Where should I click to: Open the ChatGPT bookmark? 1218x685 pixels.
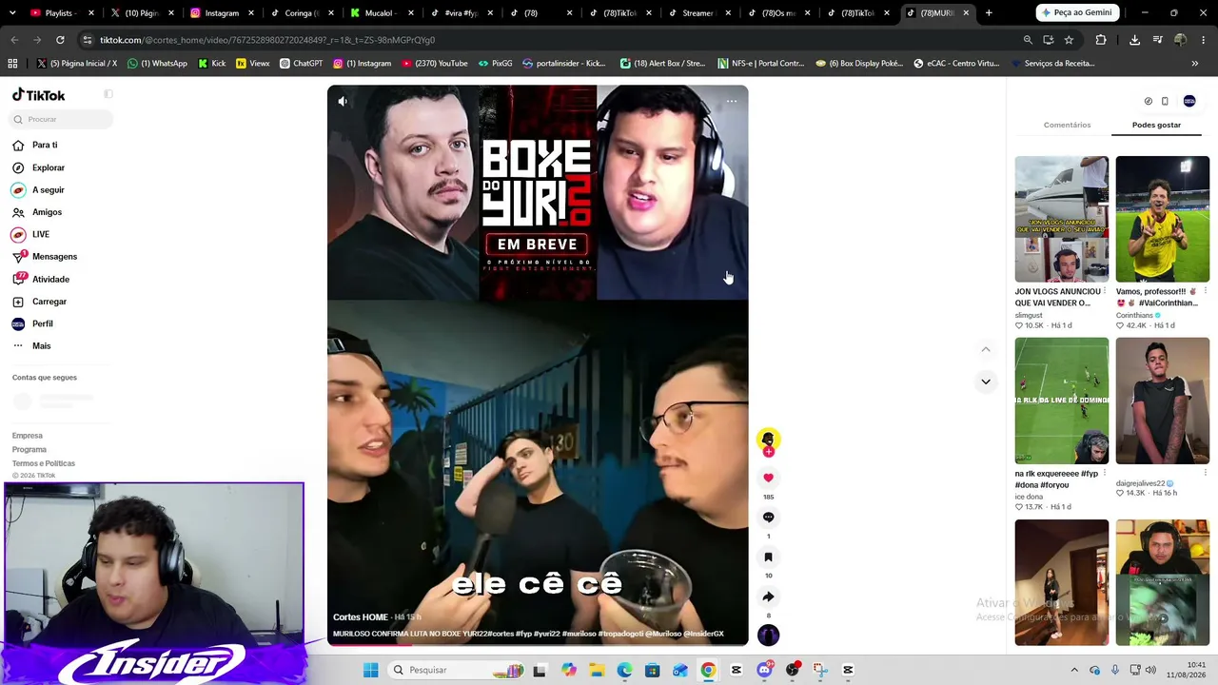(x=301, y=64)
